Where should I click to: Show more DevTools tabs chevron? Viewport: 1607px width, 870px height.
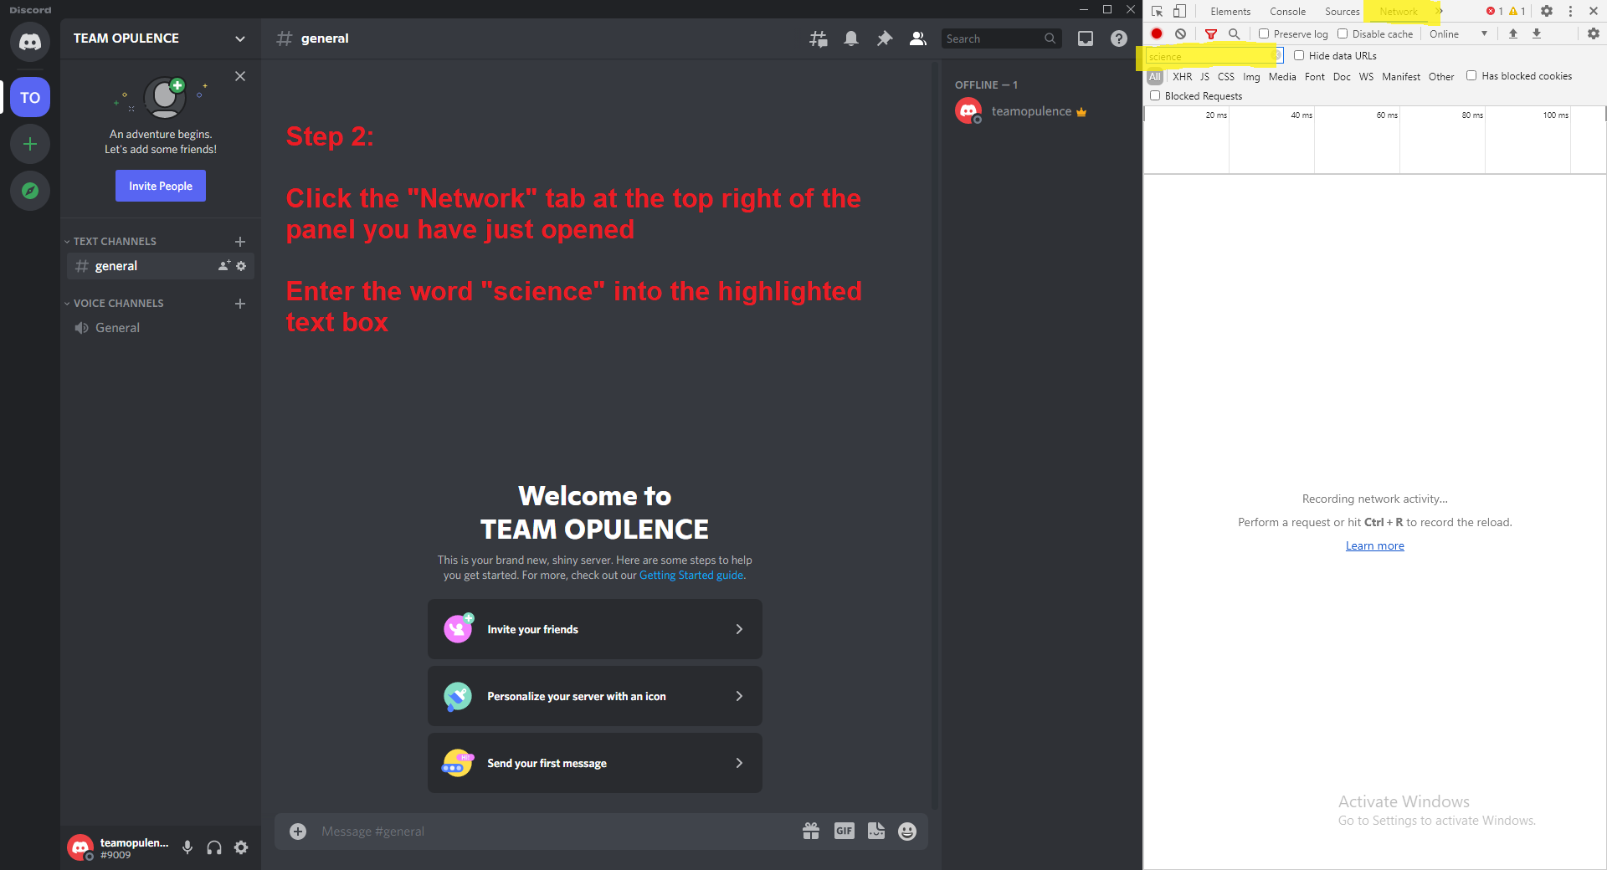click(x=1440, y=11)
